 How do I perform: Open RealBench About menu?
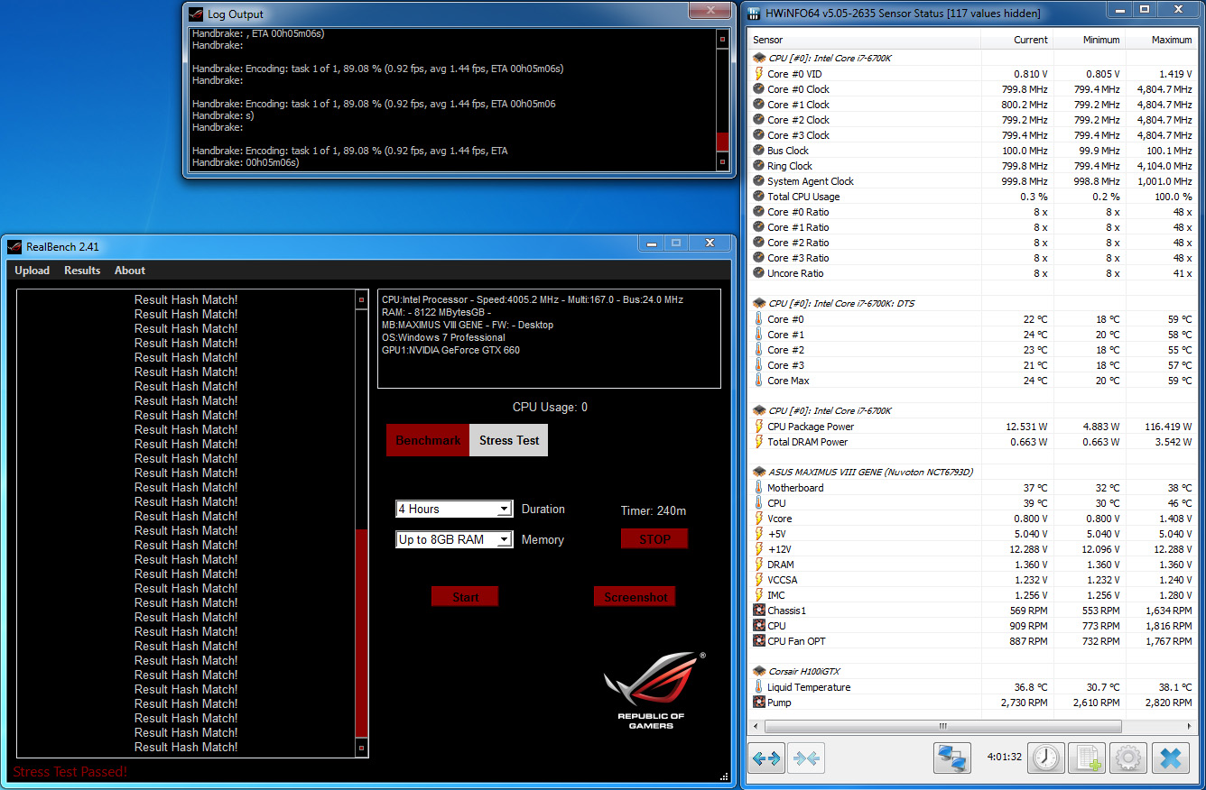coord(130,271)
